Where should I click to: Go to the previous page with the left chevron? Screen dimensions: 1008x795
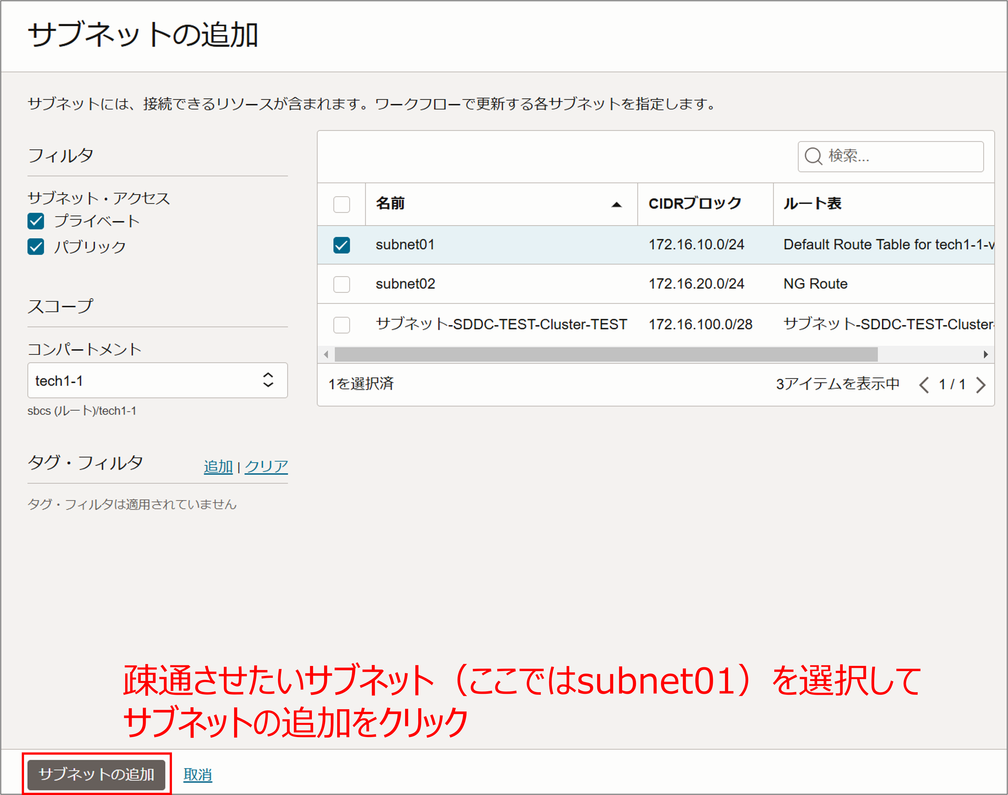pyautogui.click(x=924, y=385)
